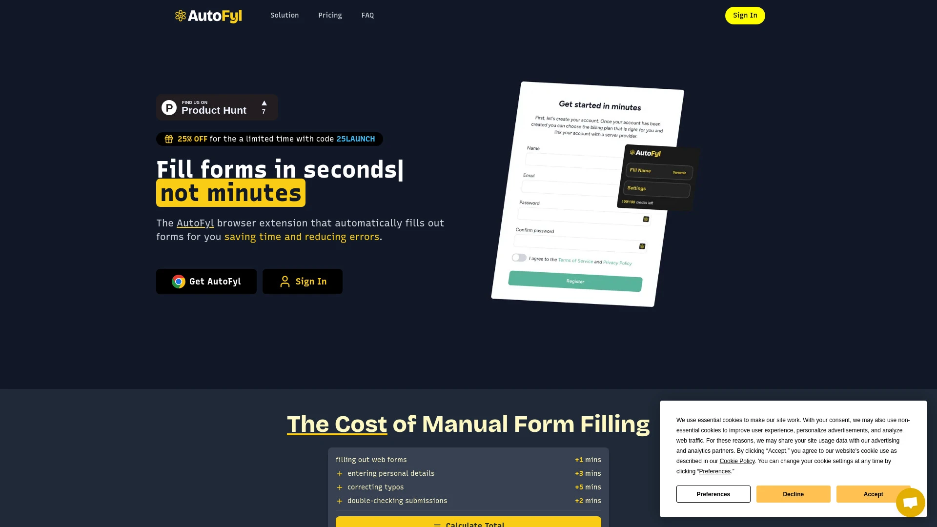Click the gift box icon near 25% OFF
This screenshot has height=527, width=937.
pos(168,139)
